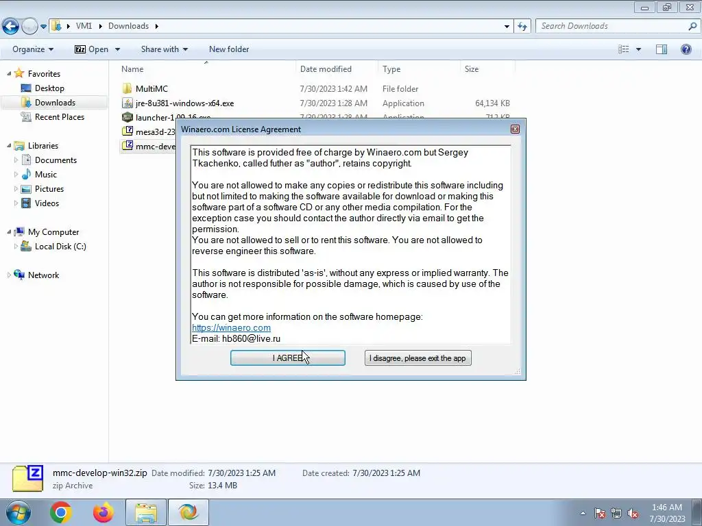Close the Winaero License Agreement dialog

pos(515,129)
